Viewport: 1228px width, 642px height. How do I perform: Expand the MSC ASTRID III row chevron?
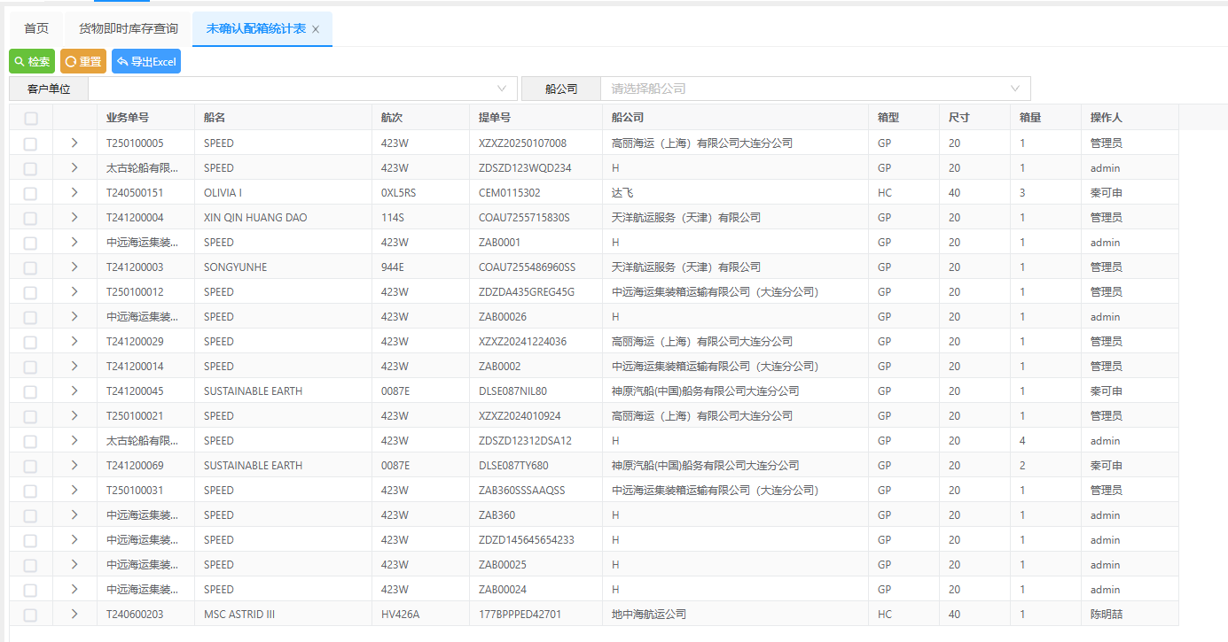coord(74,615)
